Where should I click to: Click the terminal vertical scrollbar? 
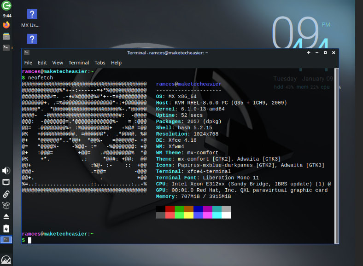point(337,156)
